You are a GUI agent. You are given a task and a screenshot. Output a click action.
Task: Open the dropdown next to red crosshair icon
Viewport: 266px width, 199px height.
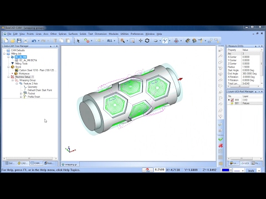[181, 41]
